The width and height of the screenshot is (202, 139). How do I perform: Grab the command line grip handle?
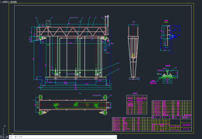point(1,137)
